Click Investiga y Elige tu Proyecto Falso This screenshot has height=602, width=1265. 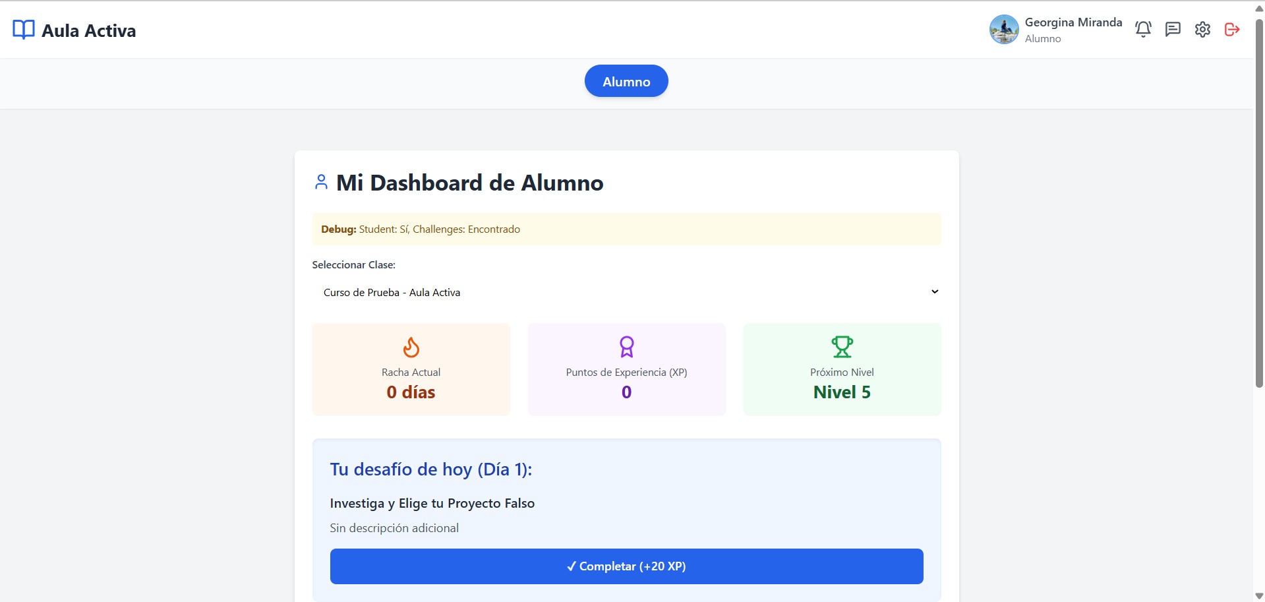pos(432,502)
